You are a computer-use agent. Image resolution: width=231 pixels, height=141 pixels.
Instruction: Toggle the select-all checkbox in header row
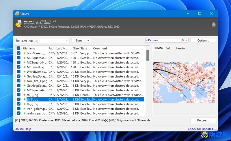tap(18, 48)
